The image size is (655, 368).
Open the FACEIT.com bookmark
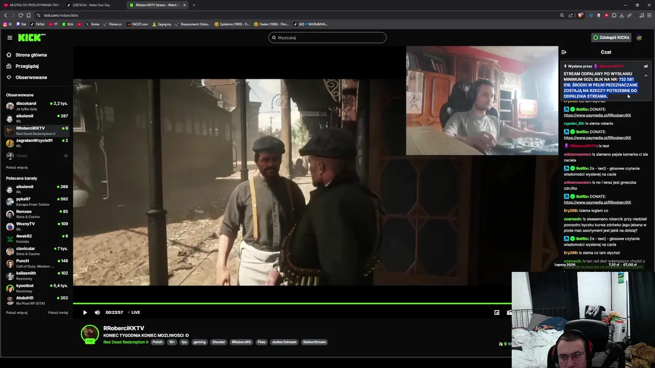(137, 24)
